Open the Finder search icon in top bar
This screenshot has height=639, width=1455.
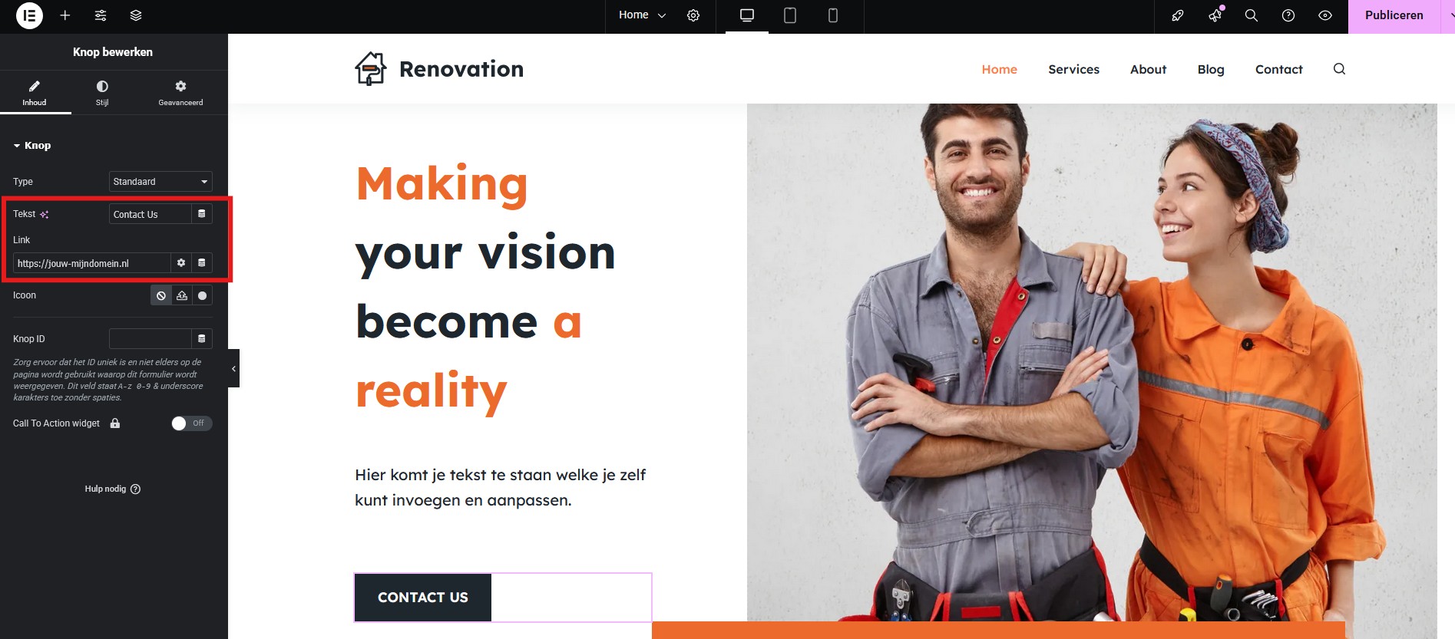1252,15
